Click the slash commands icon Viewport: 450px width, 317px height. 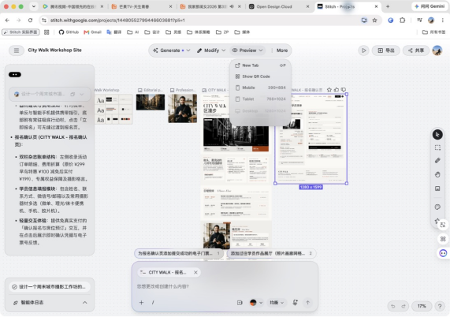point(153,302)
